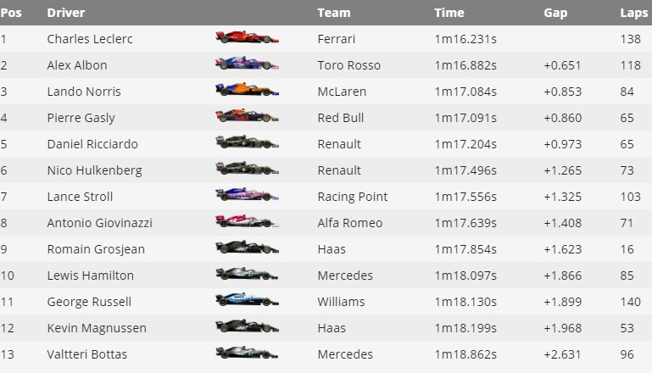Click Lance Stroll's Racing Point car icon
Viewport: 652px width, 373px height.
247,196
